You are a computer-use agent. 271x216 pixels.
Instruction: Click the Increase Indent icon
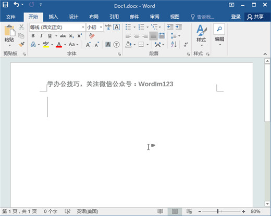click(179, 27)
